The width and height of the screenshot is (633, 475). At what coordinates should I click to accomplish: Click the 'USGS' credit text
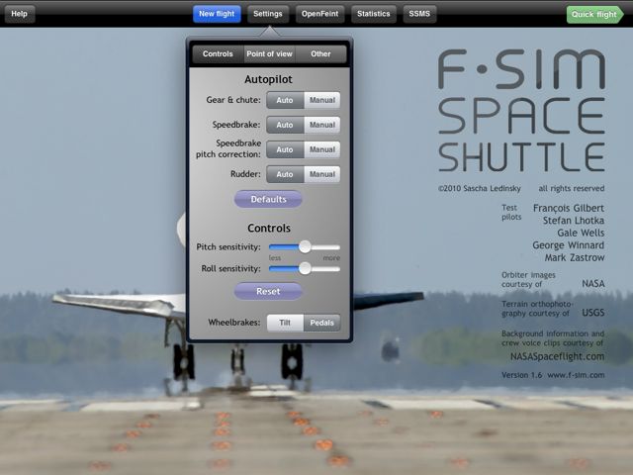tap(593, 313)
